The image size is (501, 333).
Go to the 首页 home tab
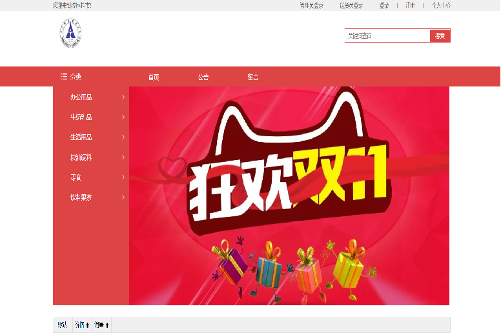[x=154, y=77]
